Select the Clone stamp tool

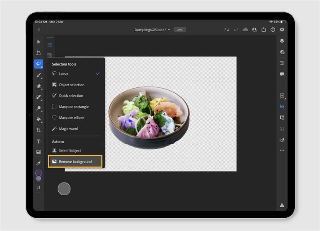pos(38,108)
